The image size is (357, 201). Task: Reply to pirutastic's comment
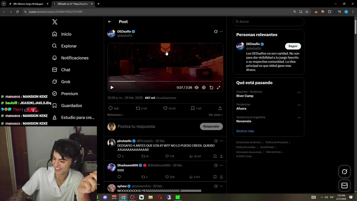(x=120, y=156)
